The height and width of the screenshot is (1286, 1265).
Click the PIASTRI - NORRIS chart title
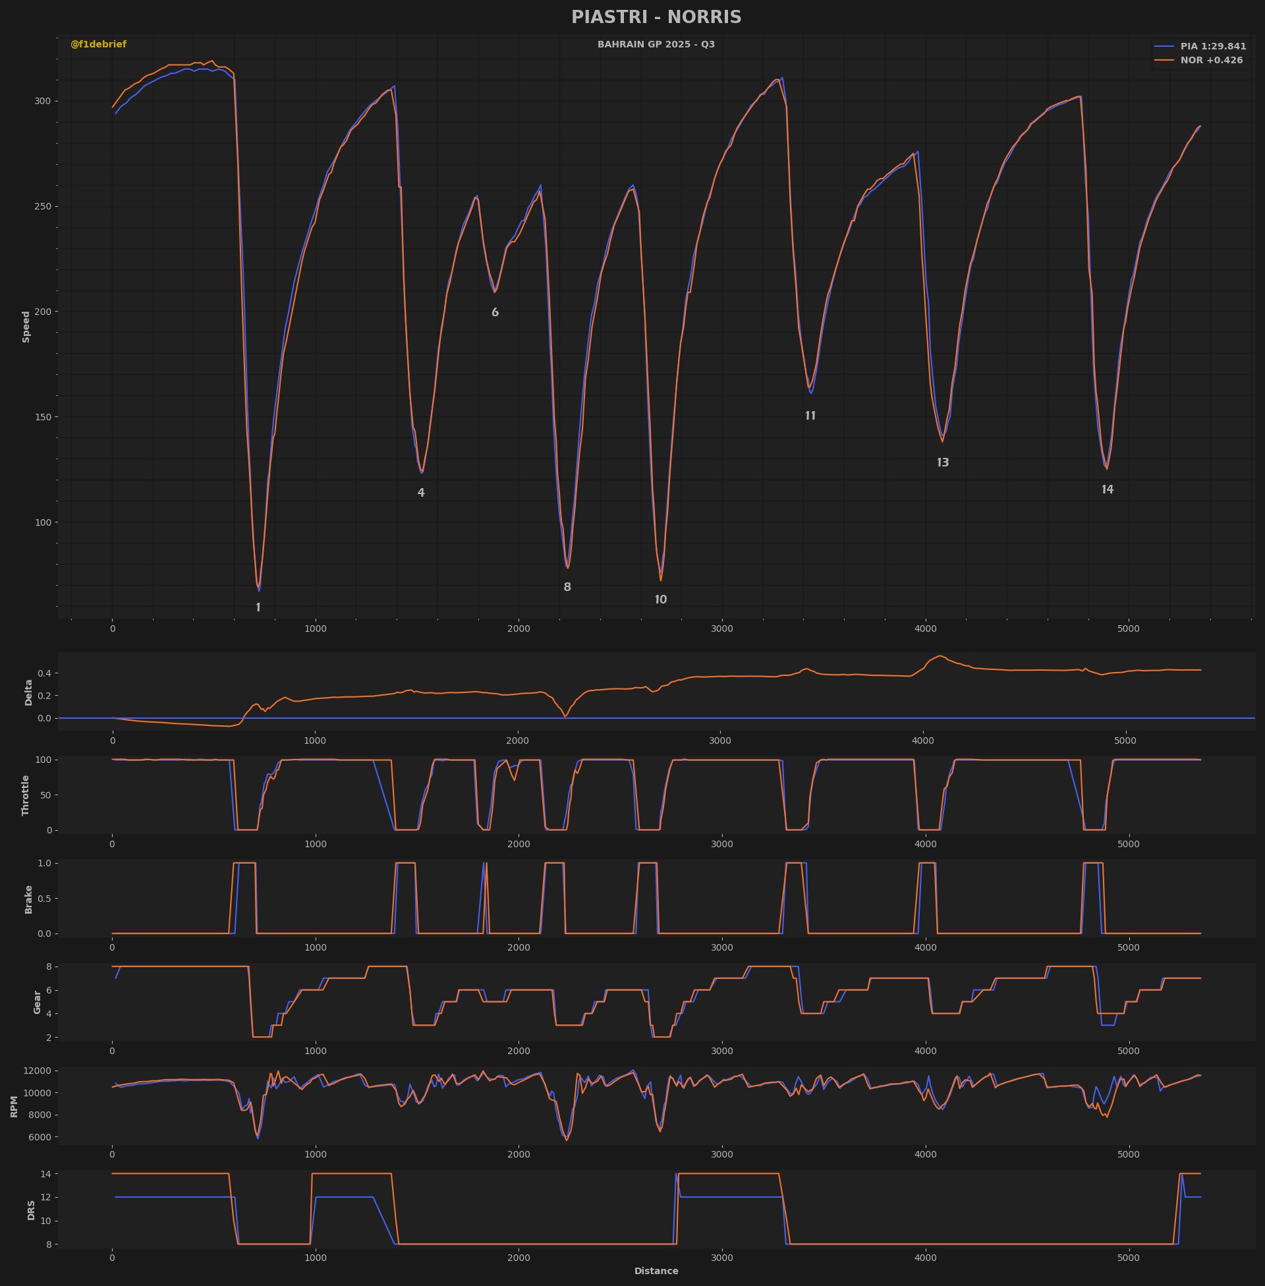(656, 17)
